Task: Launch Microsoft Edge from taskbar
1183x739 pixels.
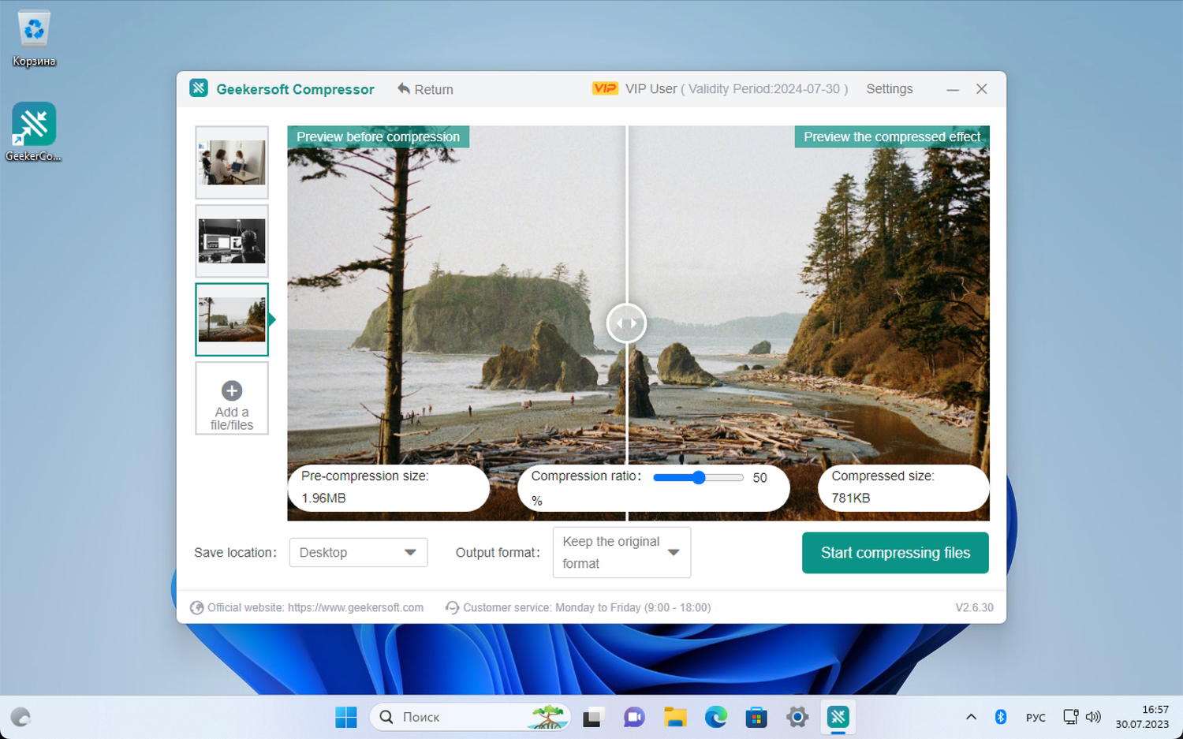Action: [x=716, y=717]
